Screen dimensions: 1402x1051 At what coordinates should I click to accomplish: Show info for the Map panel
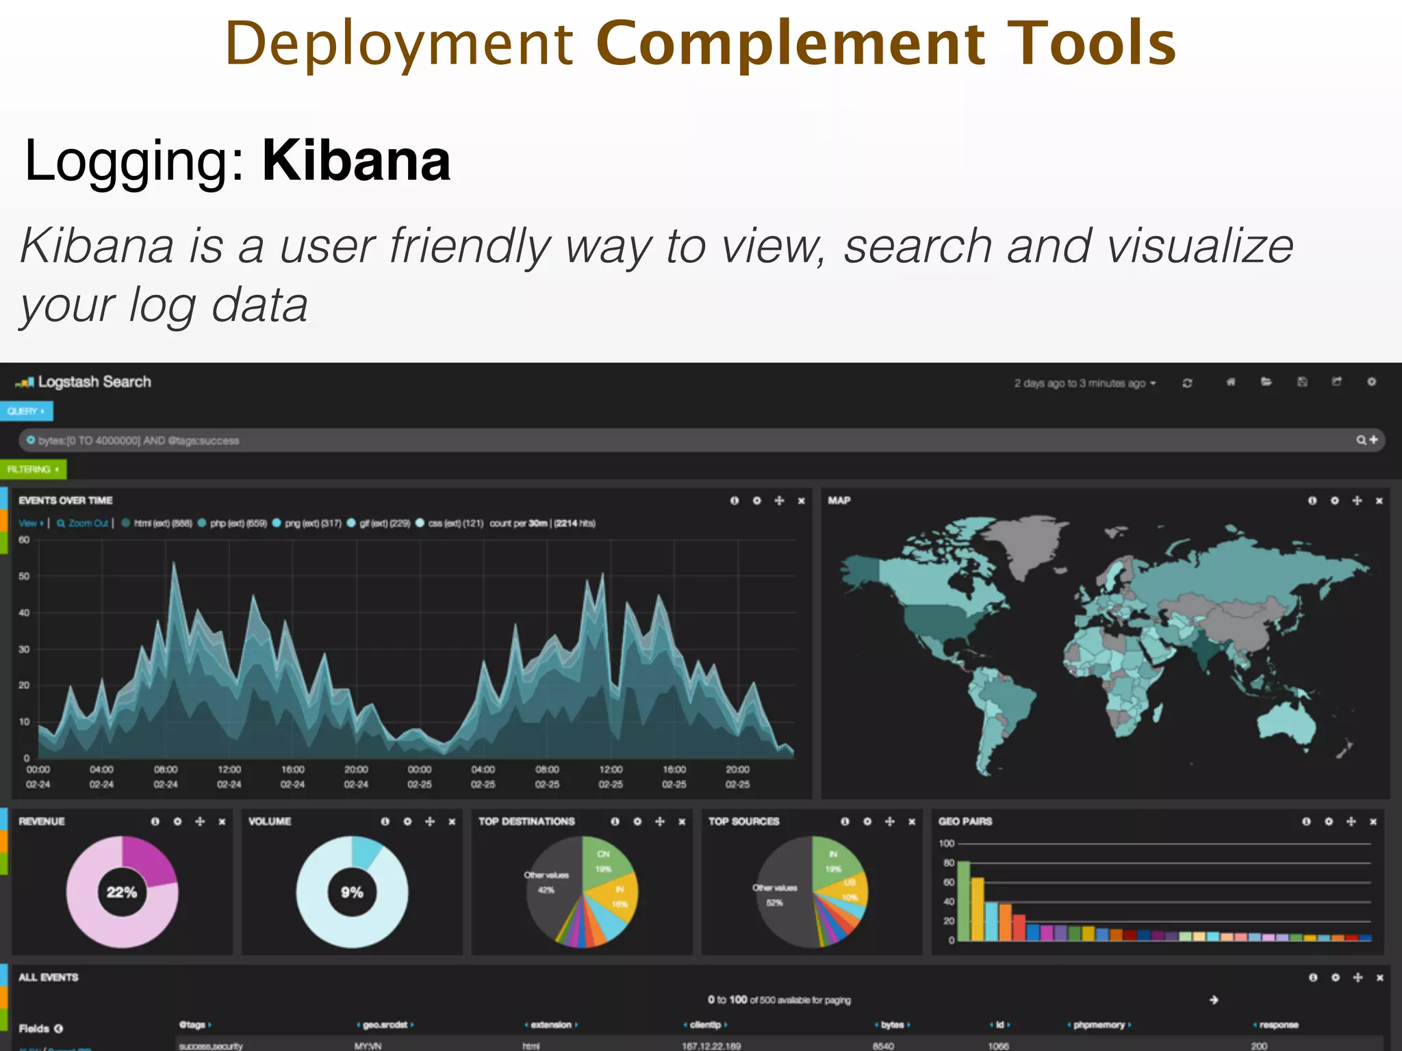coord(1312,501)
